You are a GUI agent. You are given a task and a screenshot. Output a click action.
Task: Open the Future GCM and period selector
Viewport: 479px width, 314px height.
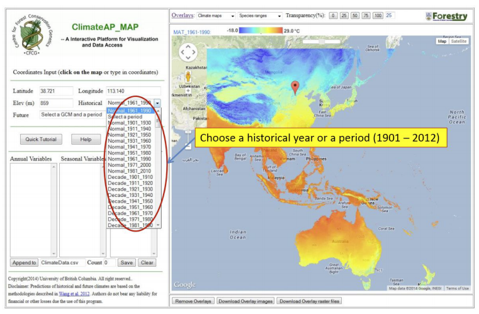point(72,115)
